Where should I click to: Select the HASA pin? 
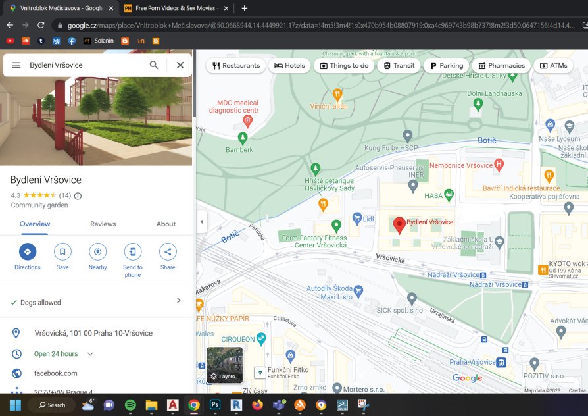[x=449, y=195]
